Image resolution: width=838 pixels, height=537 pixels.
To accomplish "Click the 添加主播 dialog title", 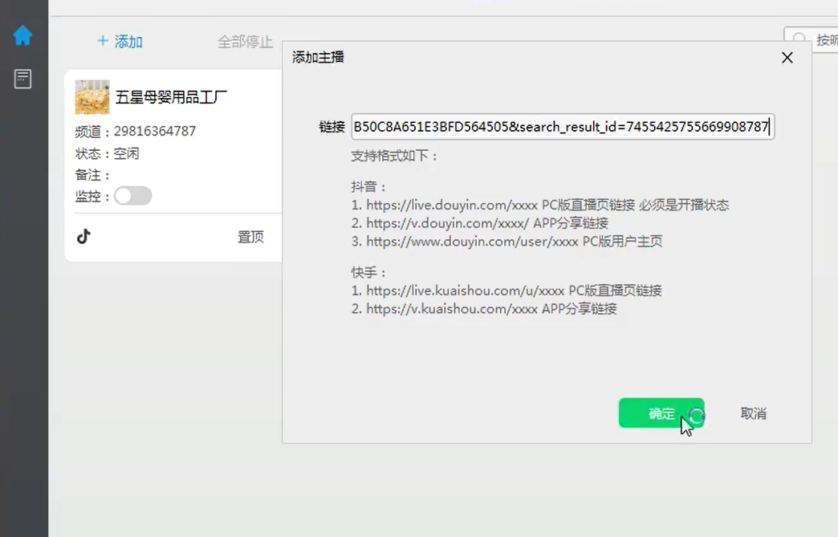I will pos(318,57).
